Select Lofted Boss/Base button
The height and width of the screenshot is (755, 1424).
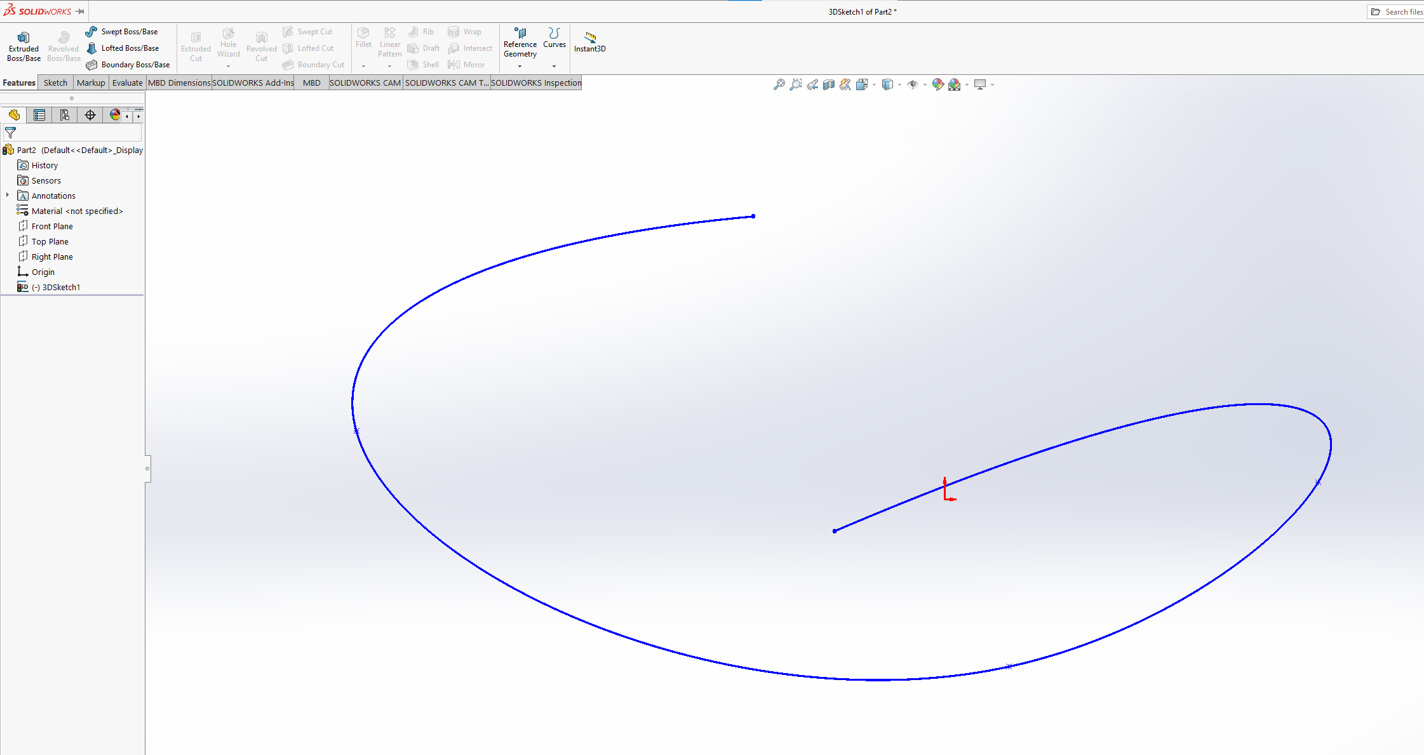pos(123,48)
